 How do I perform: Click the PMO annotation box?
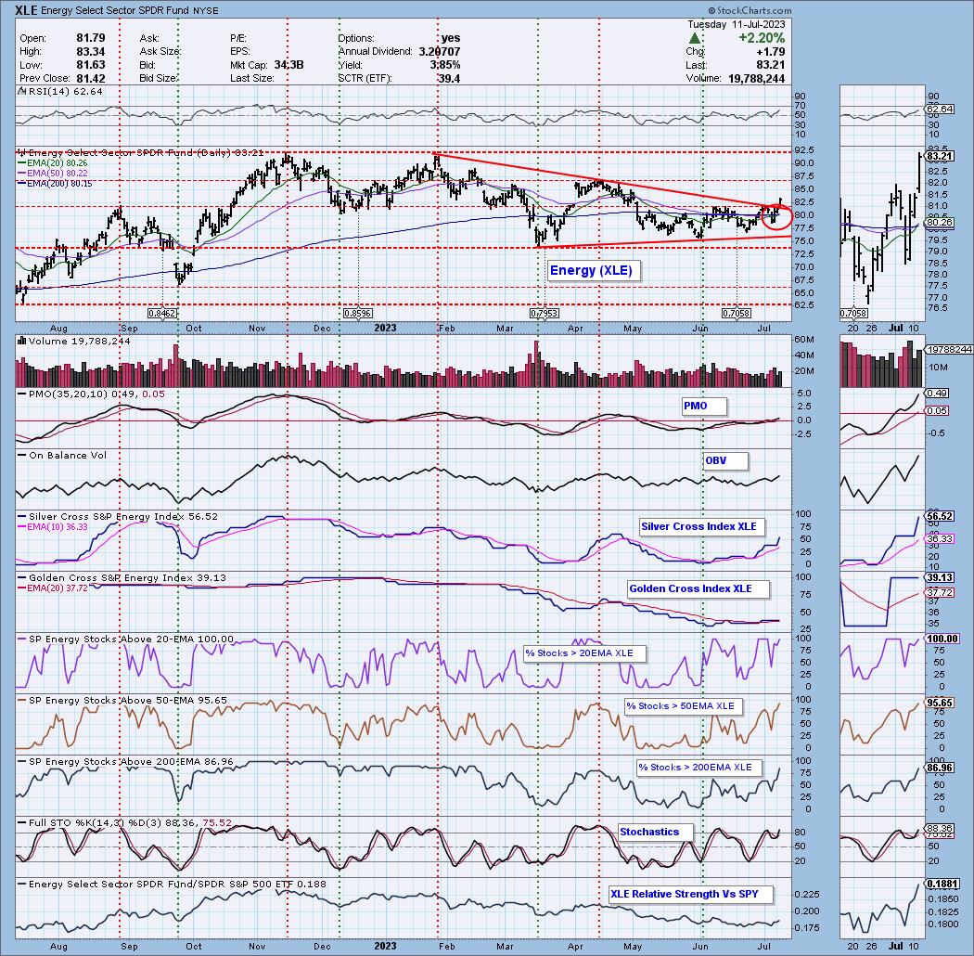(704, 406)
